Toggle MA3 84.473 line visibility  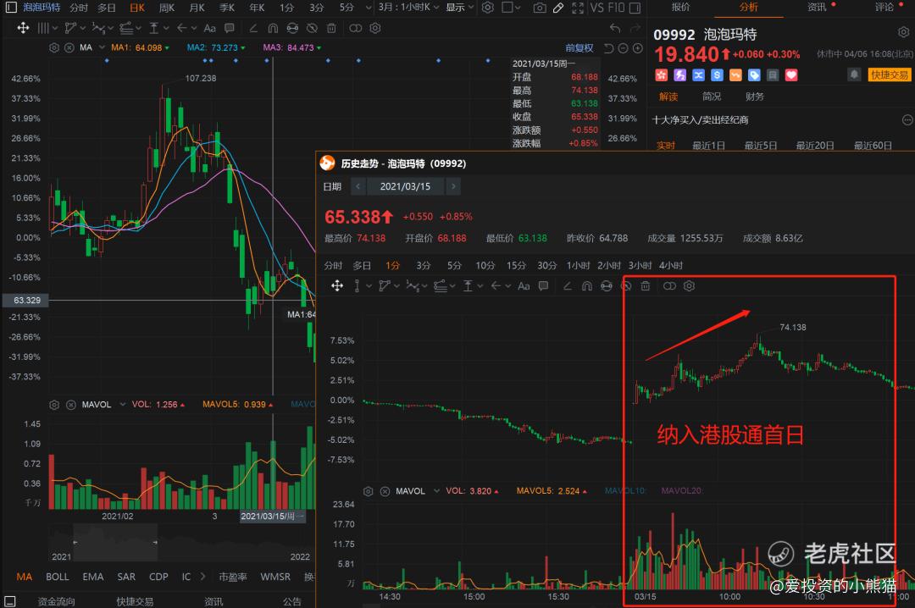(291, 47)
